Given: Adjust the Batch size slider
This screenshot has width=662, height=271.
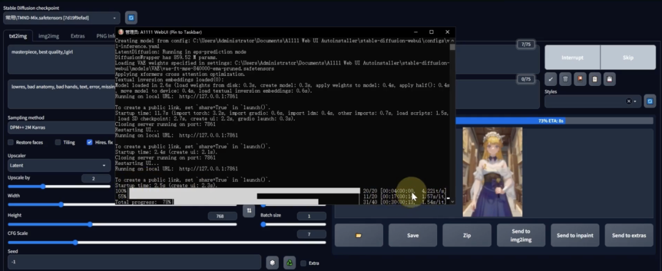Looking at the screenshot, I should pos(293,224).
